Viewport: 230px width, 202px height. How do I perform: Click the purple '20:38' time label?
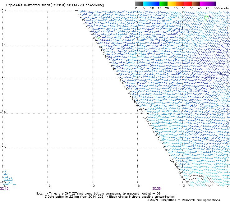pyautogui.click(x=156, y=189)
